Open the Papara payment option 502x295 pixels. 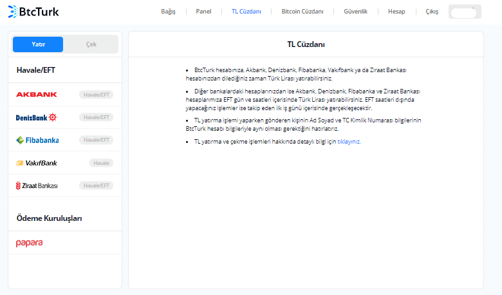coord(30,243)
